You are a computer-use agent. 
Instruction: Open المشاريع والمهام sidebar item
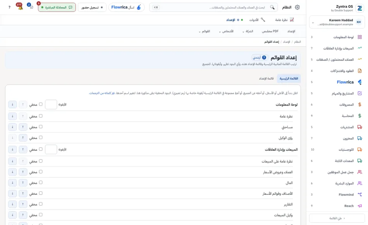[337, 93]
